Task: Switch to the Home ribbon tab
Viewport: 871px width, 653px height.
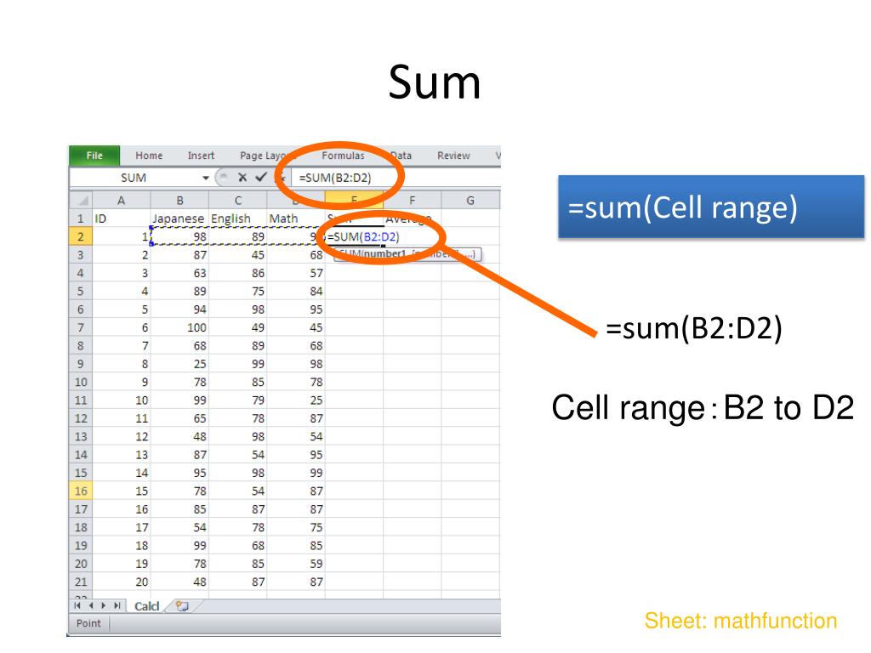Action: (x=149, y=156)
